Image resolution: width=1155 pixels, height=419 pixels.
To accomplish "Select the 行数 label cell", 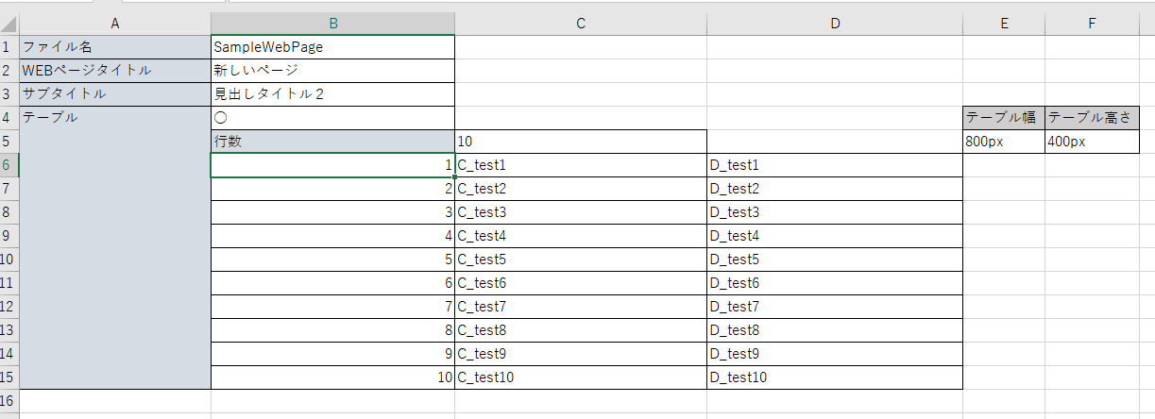I will click(332, 142).
